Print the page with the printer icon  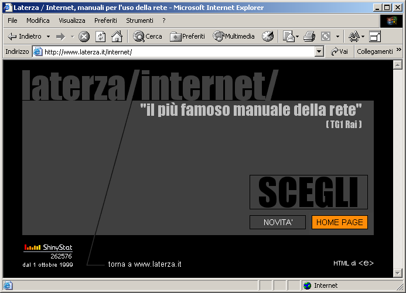(309, 36)
